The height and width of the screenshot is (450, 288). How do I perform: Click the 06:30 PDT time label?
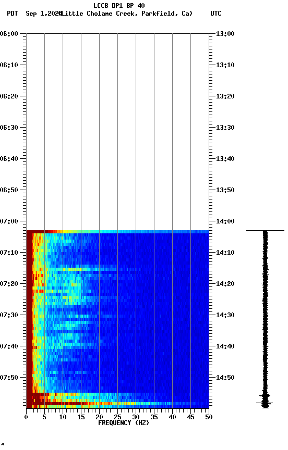pos(9,128)
